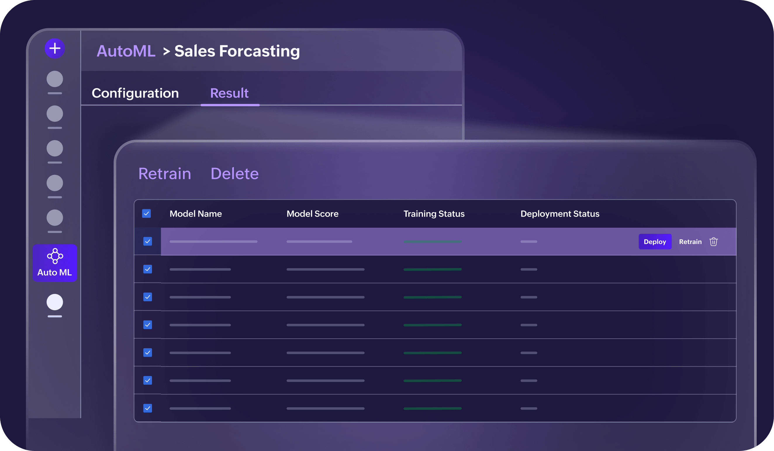The image size is (774, 451).
Task: Select the white circle sidebar item below Auto ML
Action: click(55, 302)
